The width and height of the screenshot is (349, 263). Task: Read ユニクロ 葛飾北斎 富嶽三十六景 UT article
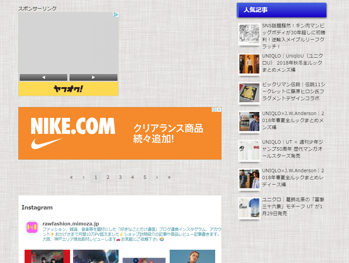point(293,206)
